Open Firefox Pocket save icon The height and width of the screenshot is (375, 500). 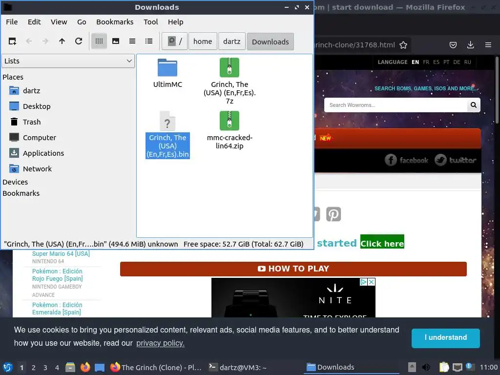click(453, 45)
